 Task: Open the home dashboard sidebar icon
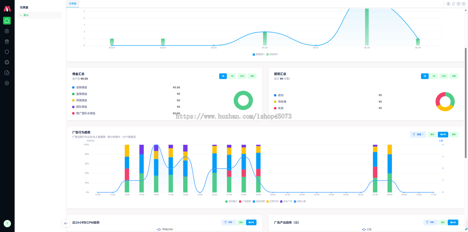pyautogui.click(x=7, y=21)
